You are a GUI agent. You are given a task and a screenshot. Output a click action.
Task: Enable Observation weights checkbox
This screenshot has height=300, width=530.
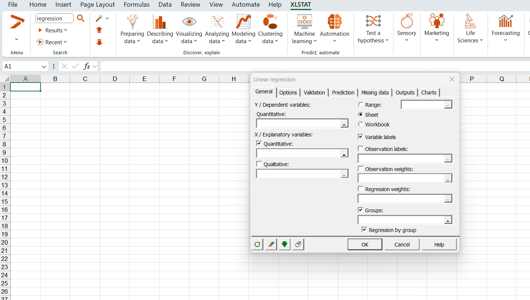tap(360, 169)
